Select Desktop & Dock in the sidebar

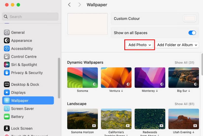(x=25, y=84)
